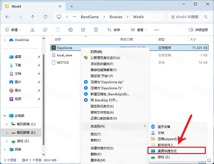The image size is (214, 164).
Task: Go forward with the right arrow
Action: pyautogui.click(x=20, y=17)
